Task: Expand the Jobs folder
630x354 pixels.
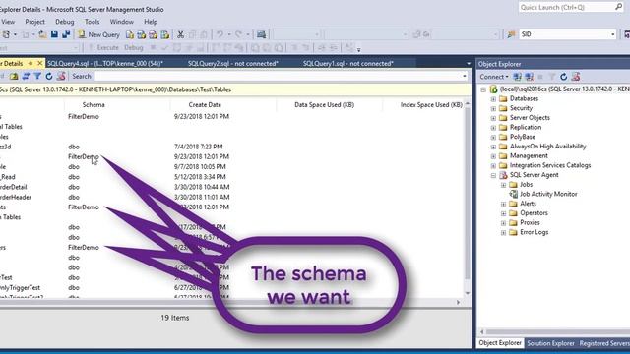Action: [x=503, y=185]
